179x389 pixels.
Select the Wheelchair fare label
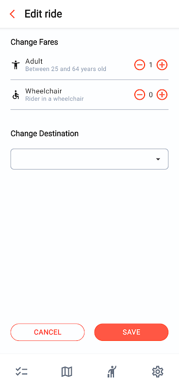click(x=44, y=91)
